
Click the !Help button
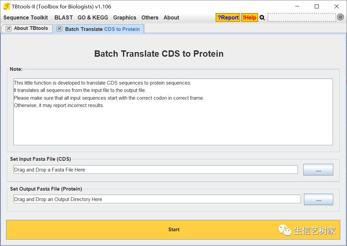(x=250, y=17)
